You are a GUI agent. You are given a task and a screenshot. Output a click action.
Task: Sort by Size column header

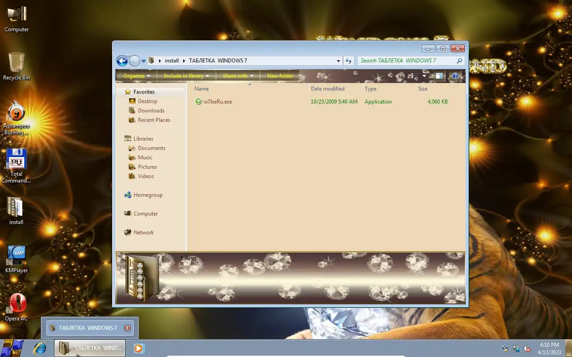tap(433, 89)
